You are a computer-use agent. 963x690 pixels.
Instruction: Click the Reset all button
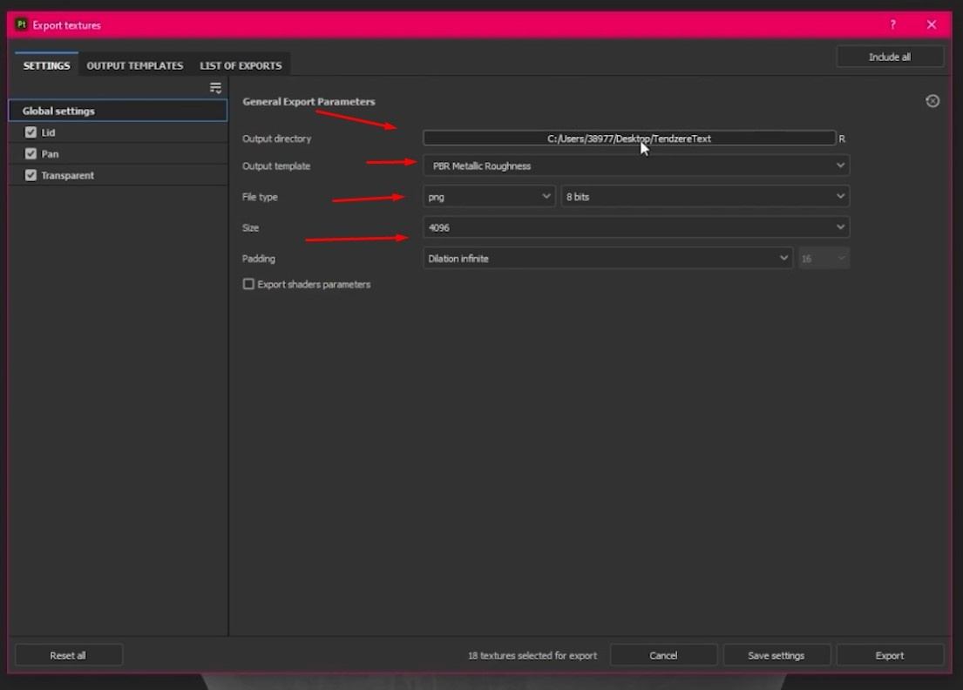coord(68,655)
